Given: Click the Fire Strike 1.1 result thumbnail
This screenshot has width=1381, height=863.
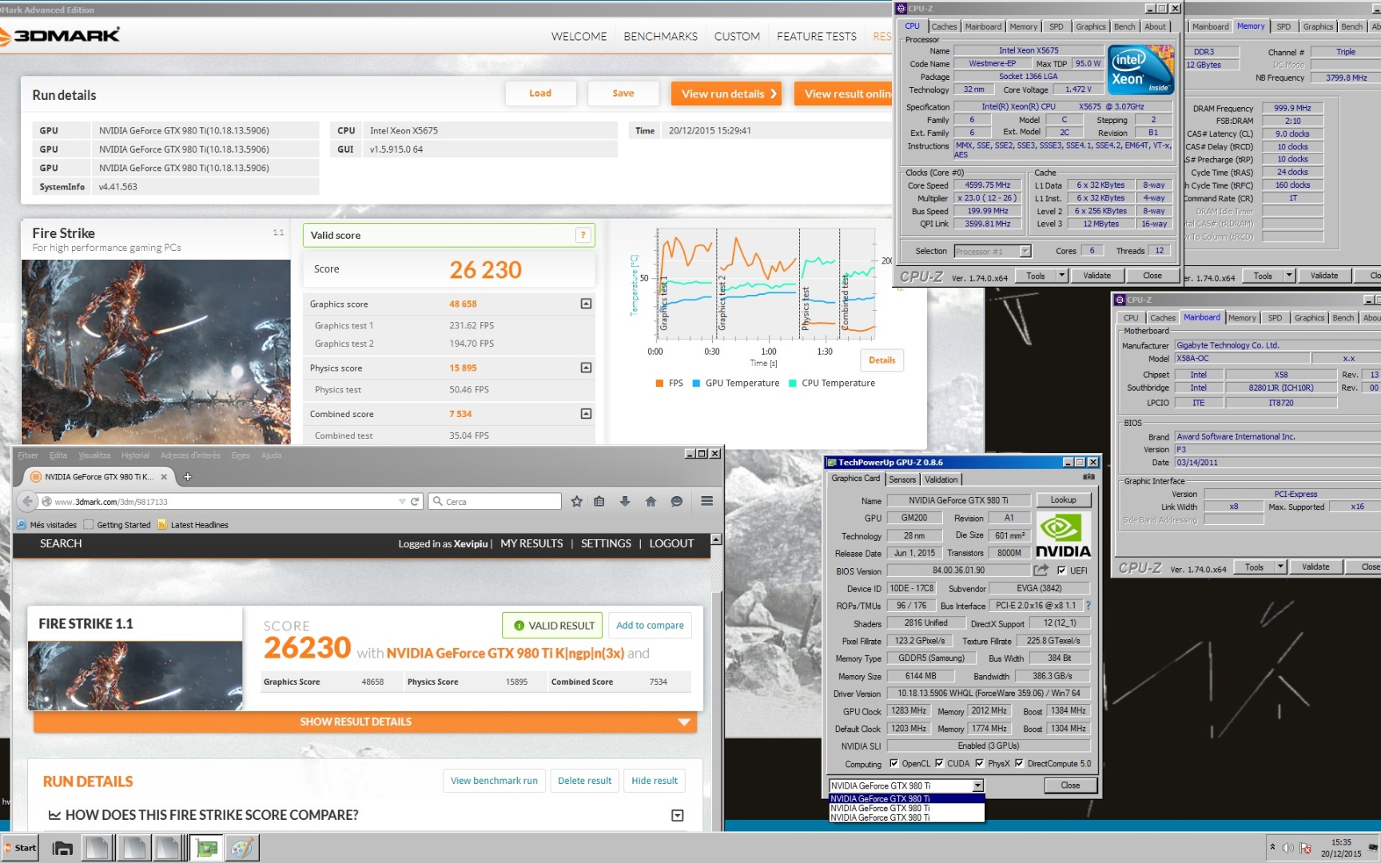Looking at the screenshot, I should [135, 675].
